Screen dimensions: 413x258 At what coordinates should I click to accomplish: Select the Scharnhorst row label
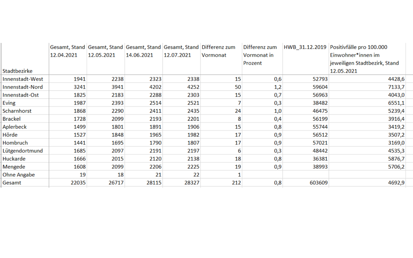pos(17,111)
